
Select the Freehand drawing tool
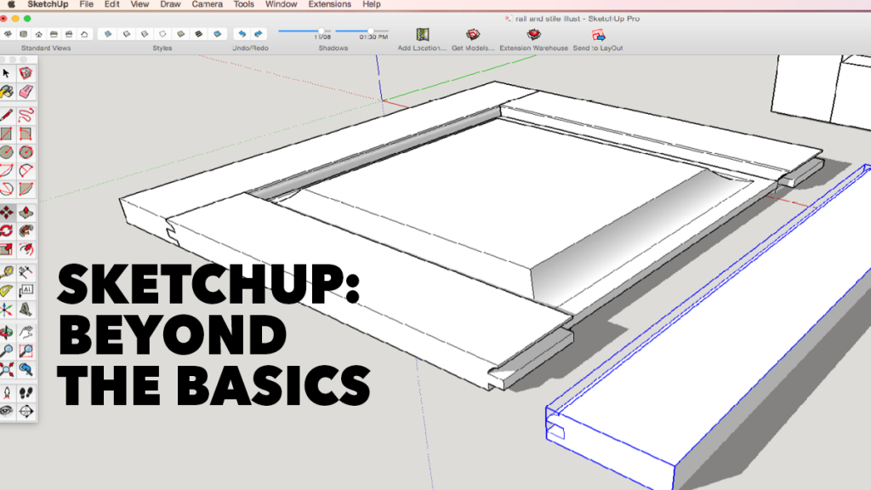tap(26, 116)
